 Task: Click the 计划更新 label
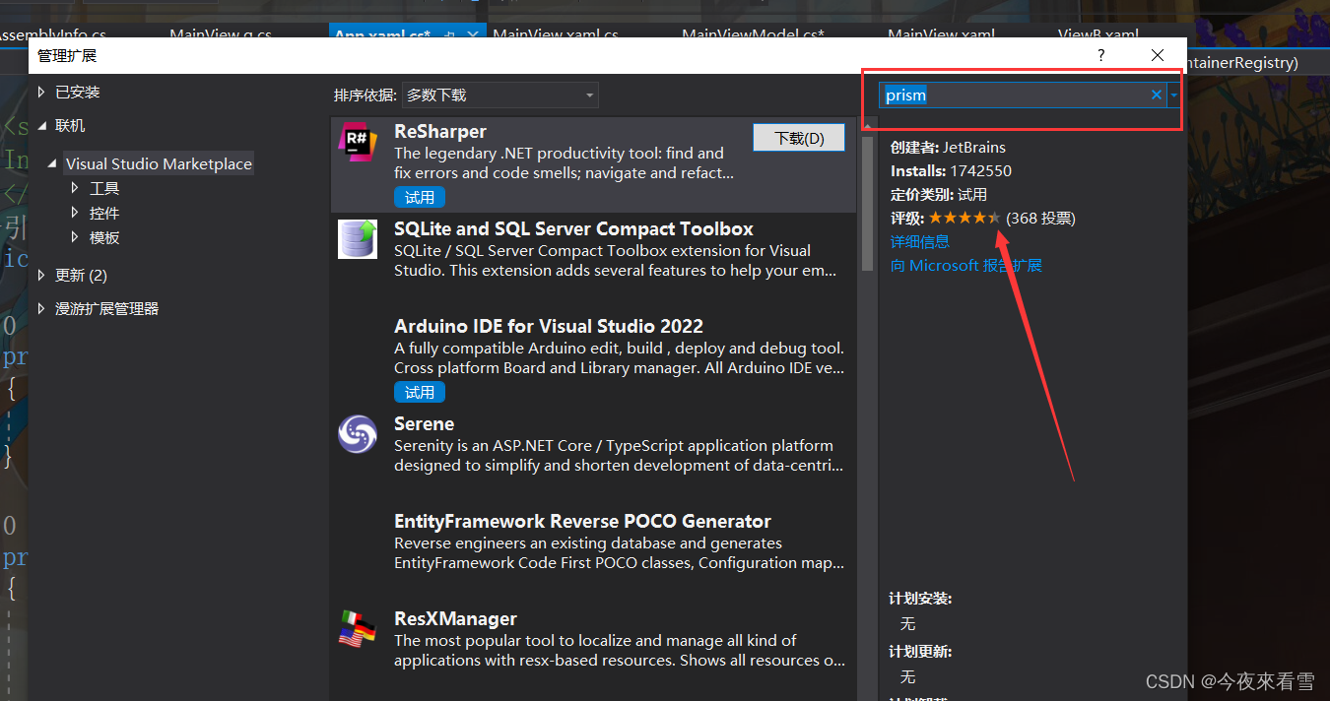pyautogui.click(x=921, y=651)
